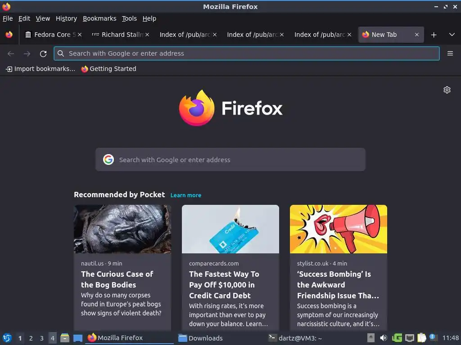
Task: Open 'The Fastest Way To Pay Off $10,000' title
Action: tap(224, 285)
